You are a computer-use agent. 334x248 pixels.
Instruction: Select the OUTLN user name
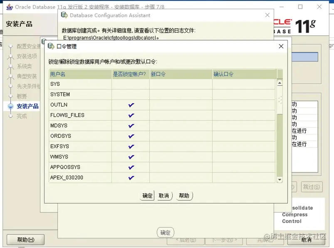tap(59, 105)
